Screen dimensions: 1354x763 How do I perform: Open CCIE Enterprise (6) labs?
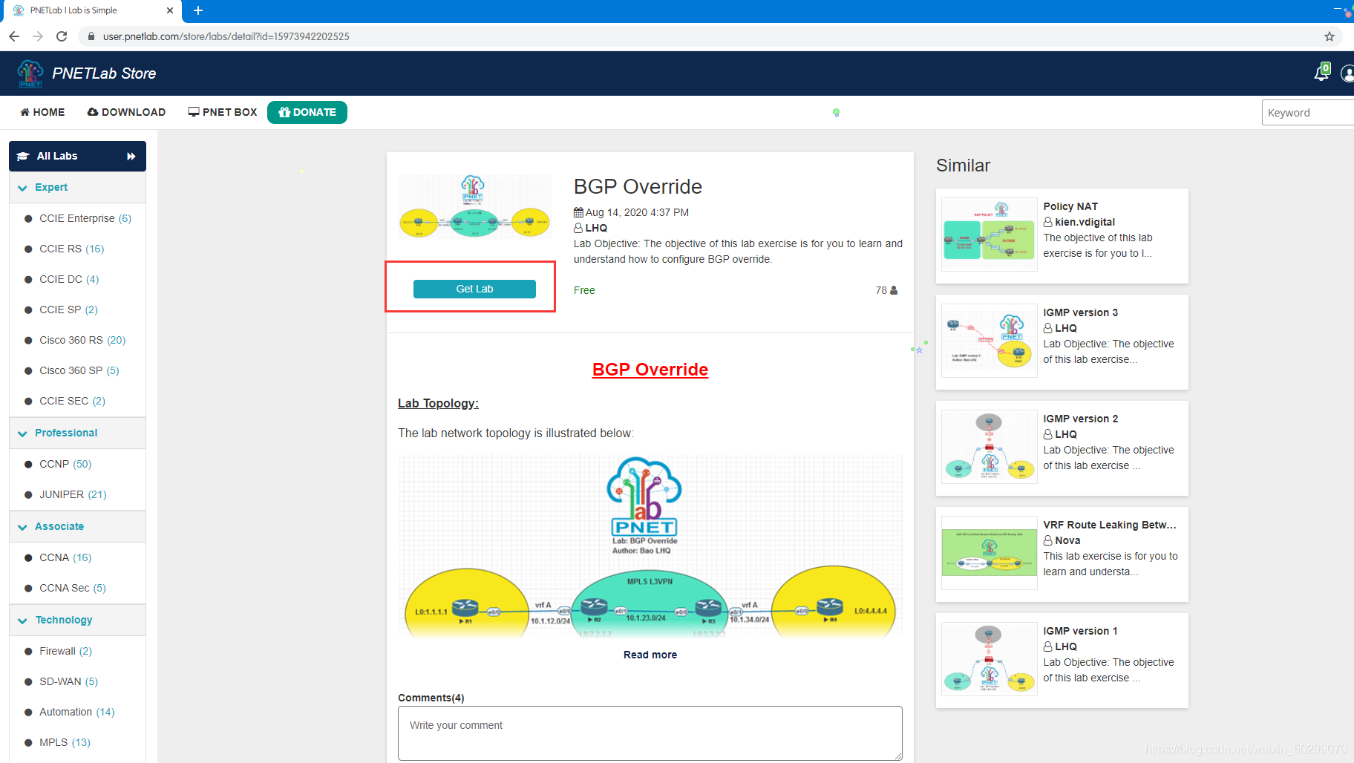[85, 218]
